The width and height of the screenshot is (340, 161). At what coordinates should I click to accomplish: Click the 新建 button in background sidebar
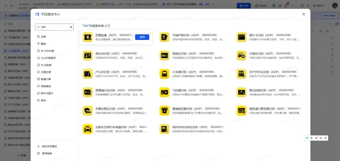click(x=22, y=155)
